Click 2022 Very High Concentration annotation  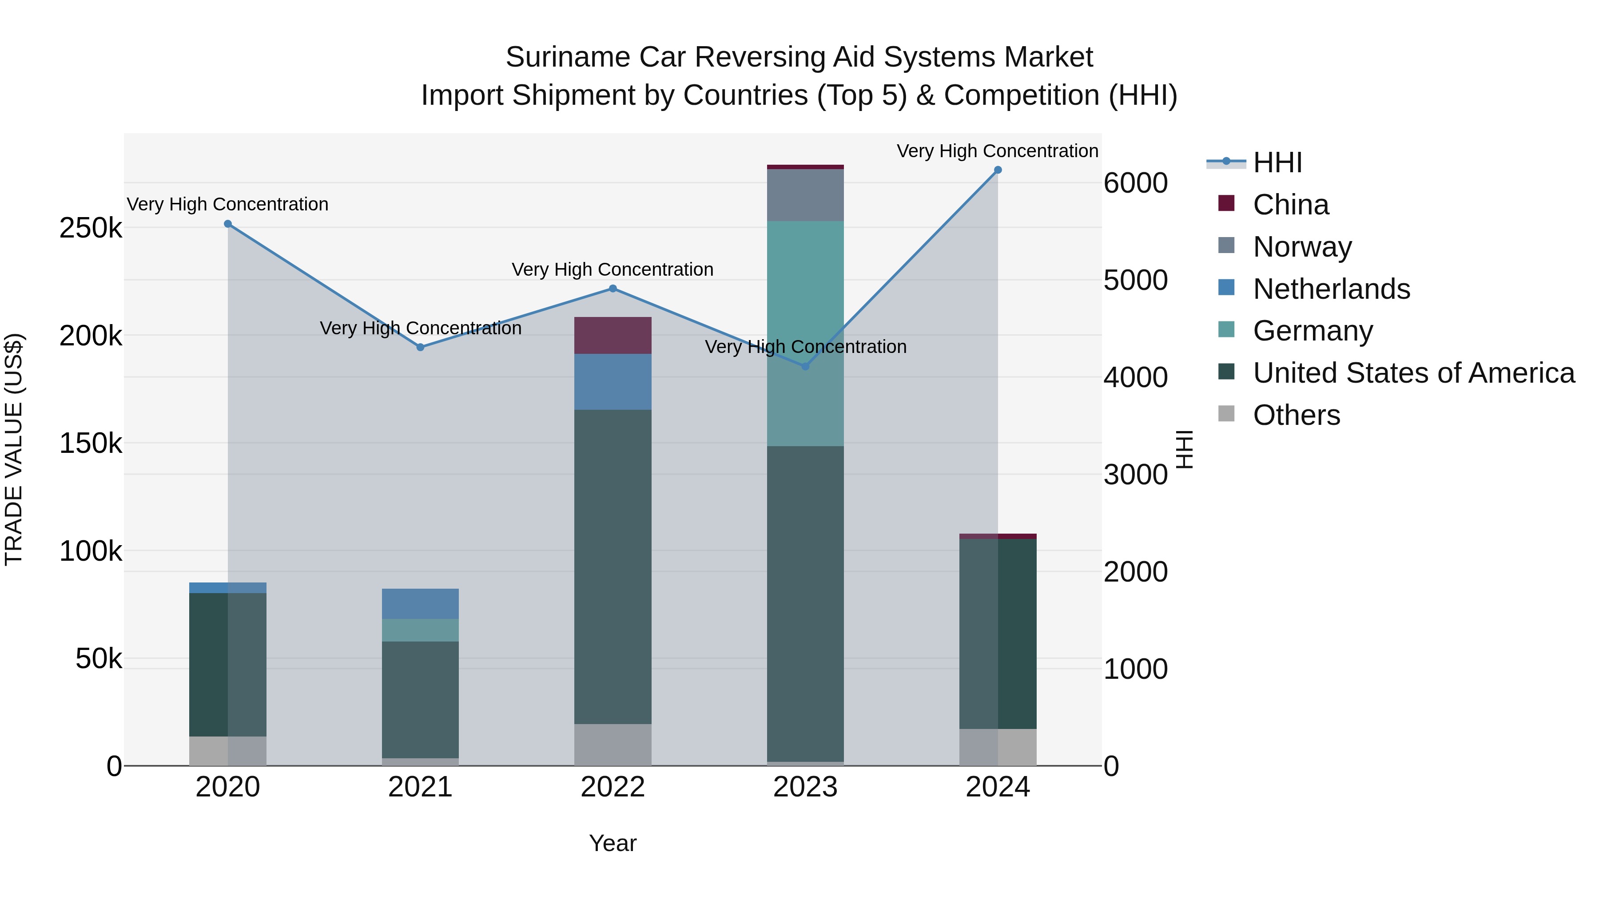coord(613,269)
